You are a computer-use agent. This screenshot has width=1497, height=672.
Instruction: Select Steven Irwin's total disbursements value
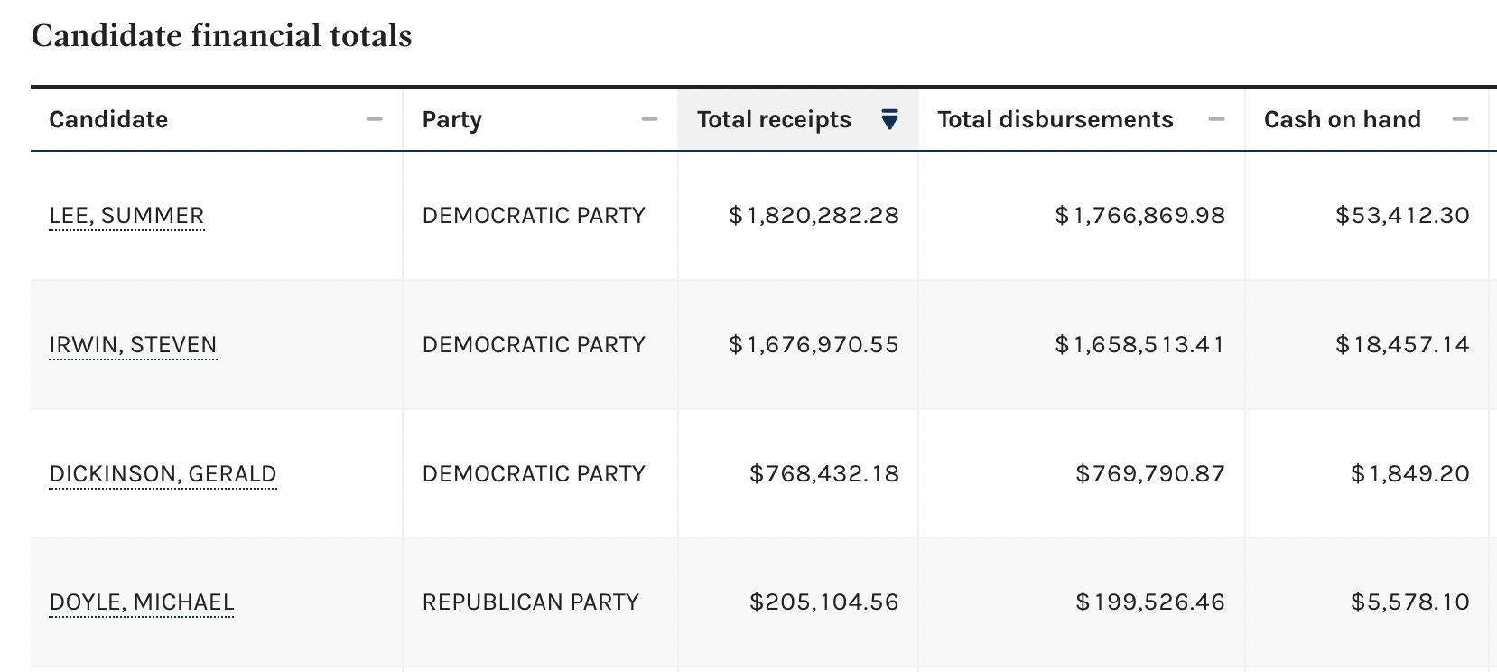[1139, 345]
